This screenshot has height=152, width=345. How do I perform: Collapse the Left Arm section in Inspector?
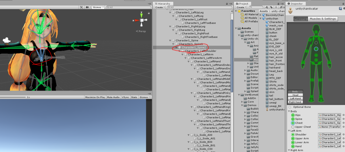289,131
